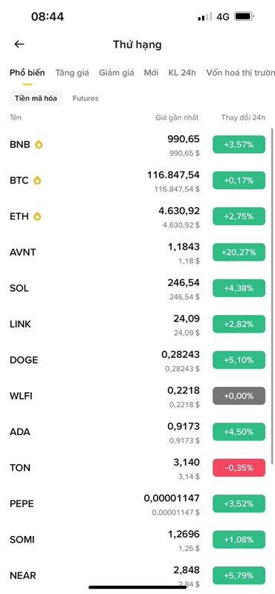Tap the cellular signal bars icon
The image size is (275, 594).
point(205,16)
